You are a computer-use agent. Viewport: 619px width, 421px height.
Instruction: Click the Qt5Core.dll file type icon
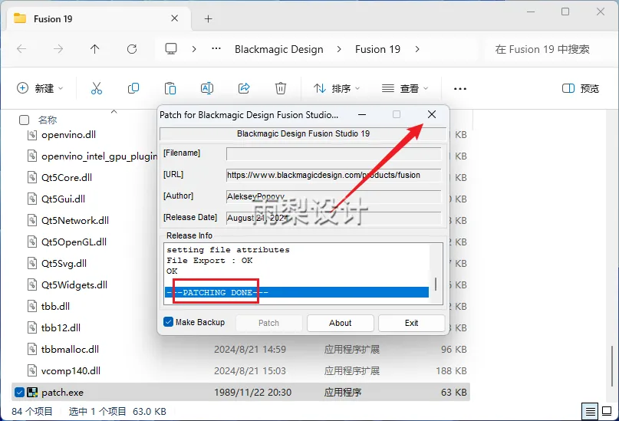pos(32,178)
